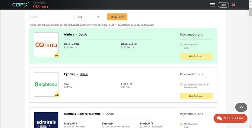Click the Trade.MT4 account label
This screenshot has height=128, width=252.
(x=70, y=124)
